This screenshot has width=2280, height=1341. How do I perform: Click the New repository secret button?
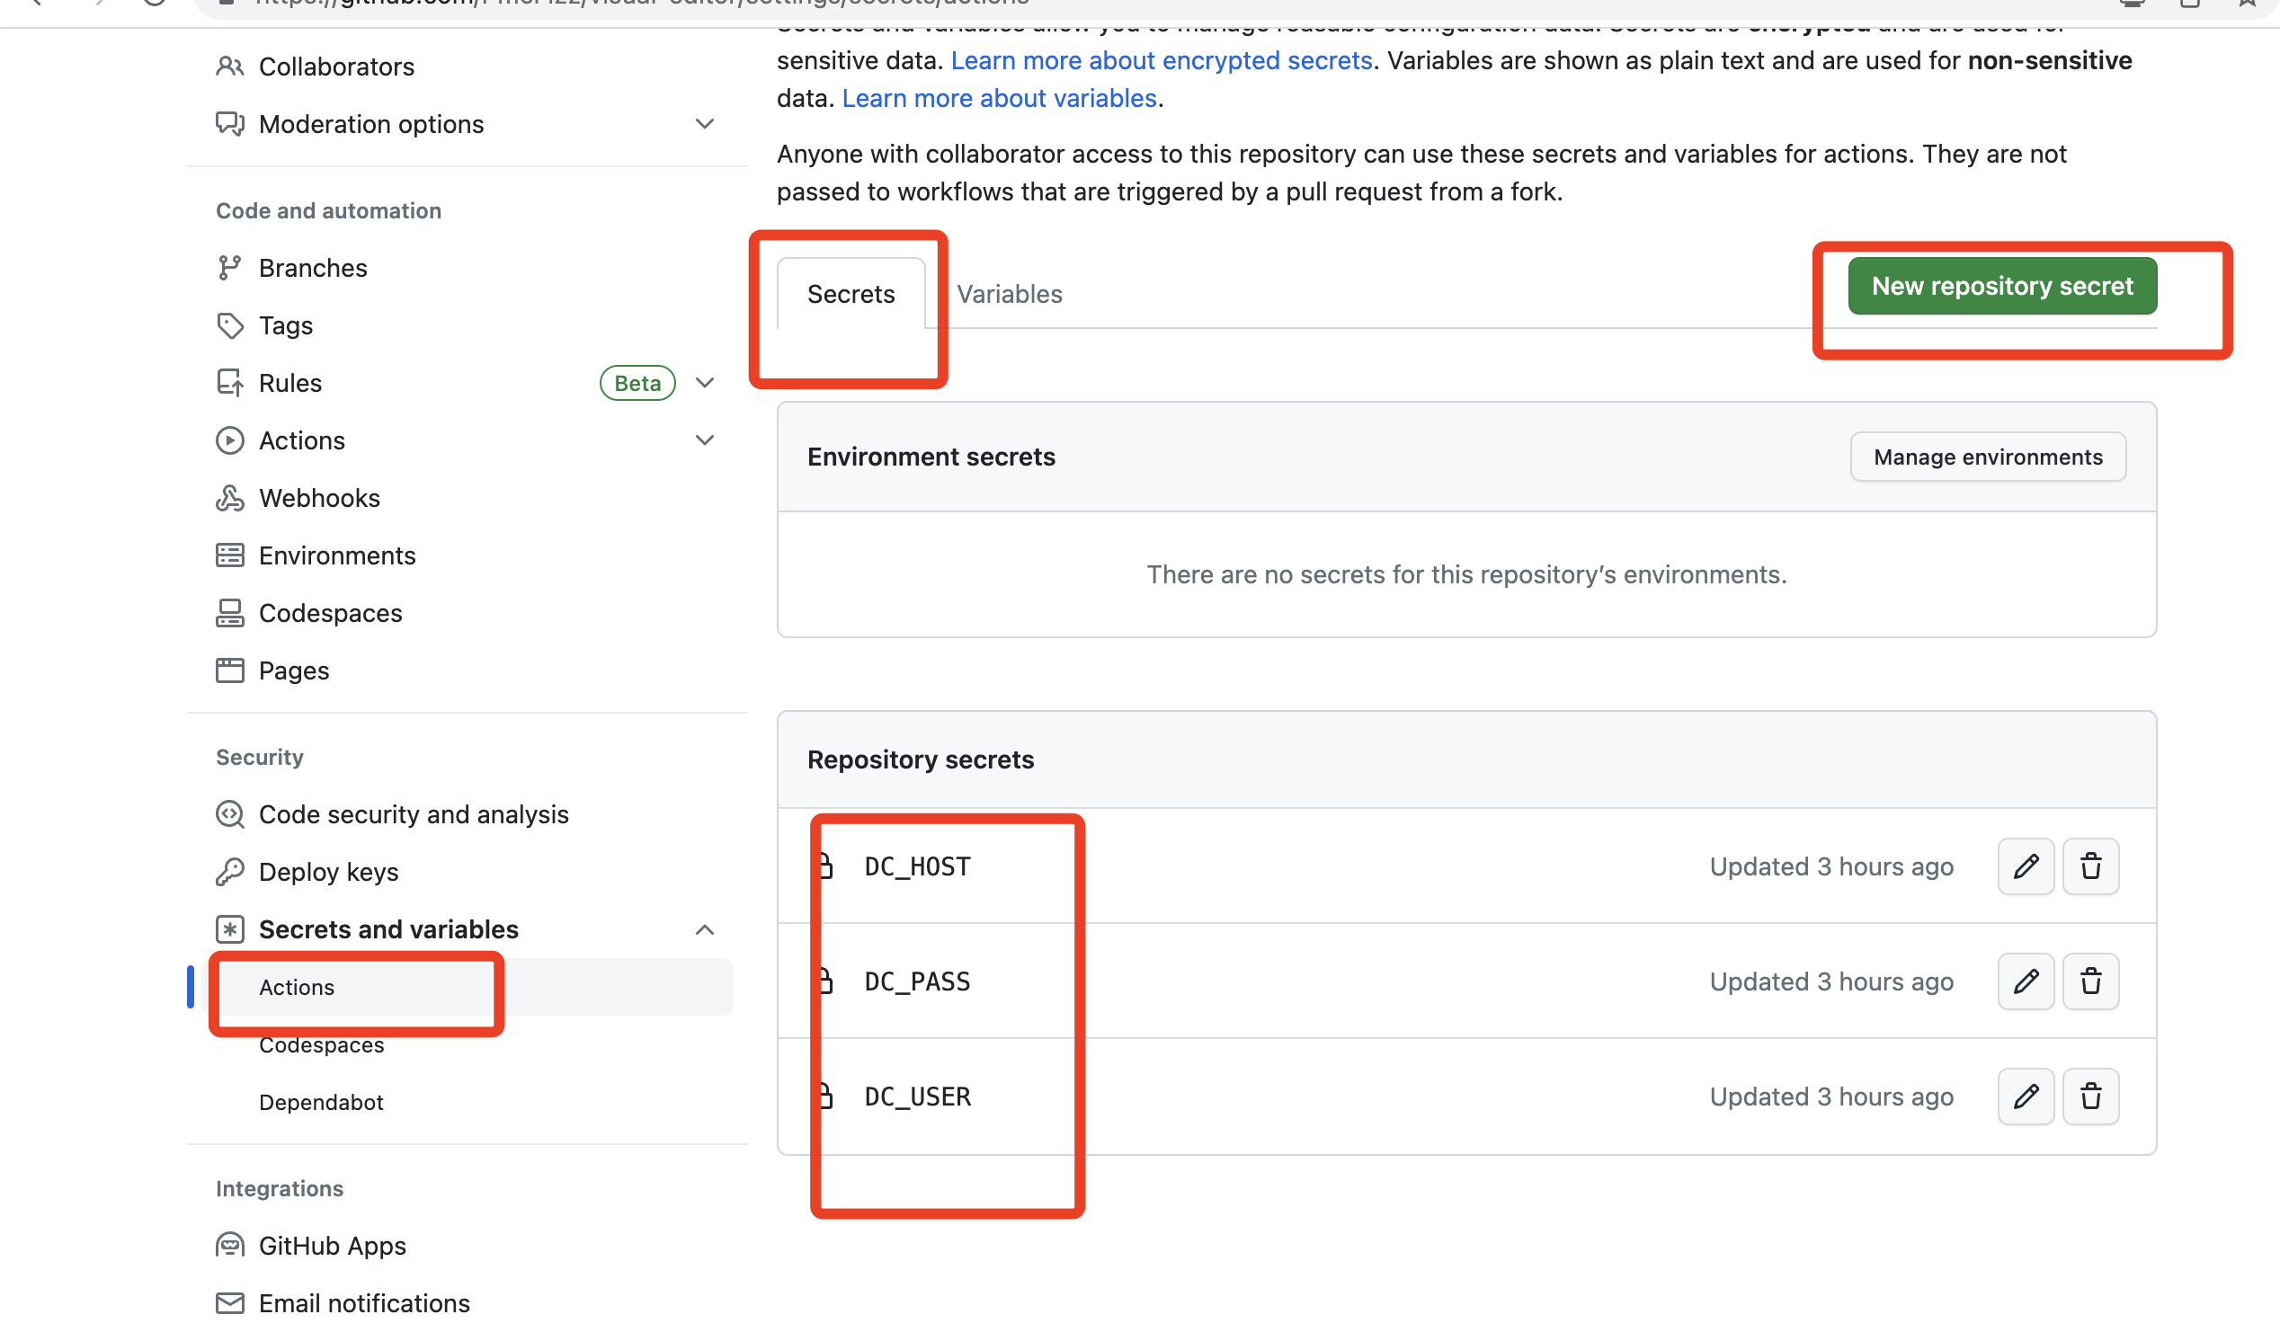2000,284
